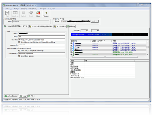This screenshot has height=117, width=153.
Task: Uncheck the third user row checkbox
Action: tap(71, 48)
